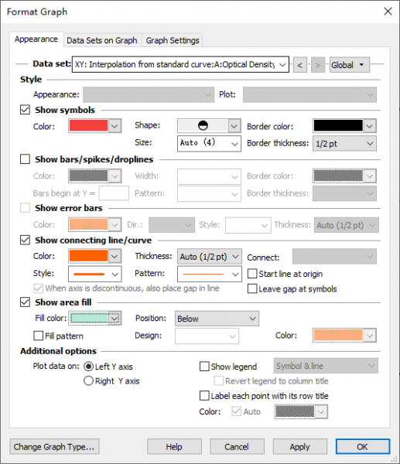Open the Connect dropdown
The height and width of the screenshot is (464, 400).
[334, 256]
